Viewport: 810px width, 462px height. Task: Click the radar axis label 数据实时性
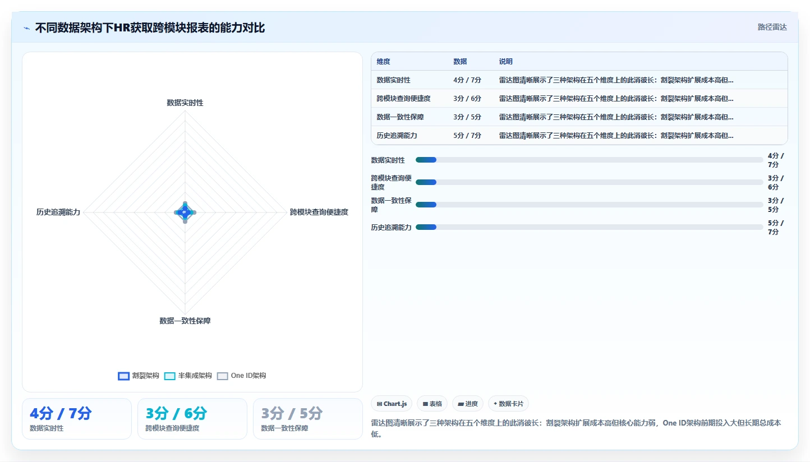[x=185, y=103]
